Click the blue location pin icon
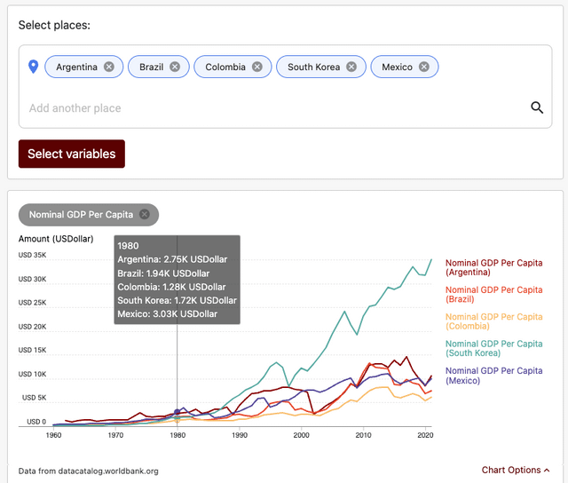This screenshot has width=568, height=483. pyautogui.click(x=34, y=67)
